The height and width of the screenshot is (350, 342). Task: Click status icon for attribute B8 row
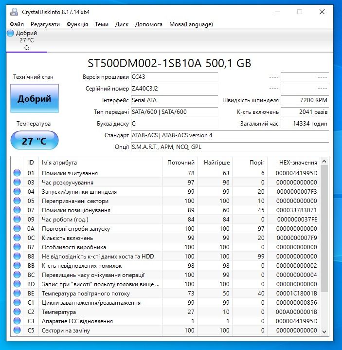point(17,256)
